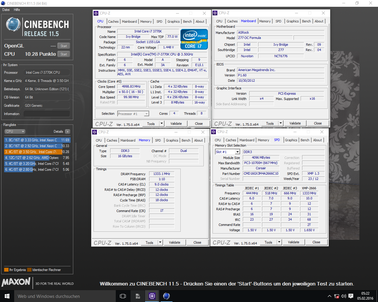
Task: Click the volume speaker tray icon
Action: point(343,296)
